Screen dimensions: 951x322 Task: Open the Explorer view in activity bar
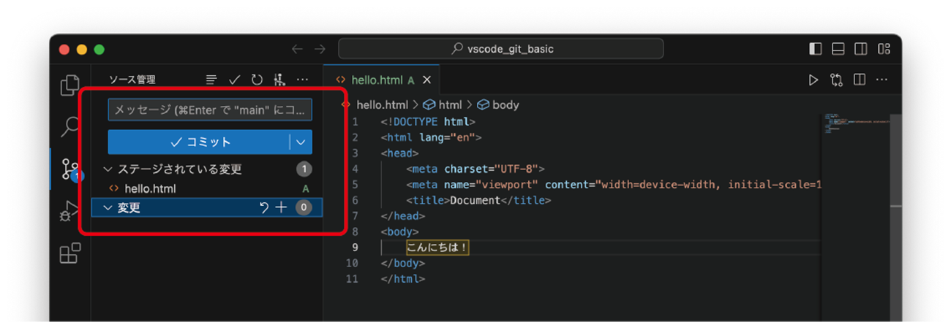(69, 85)
